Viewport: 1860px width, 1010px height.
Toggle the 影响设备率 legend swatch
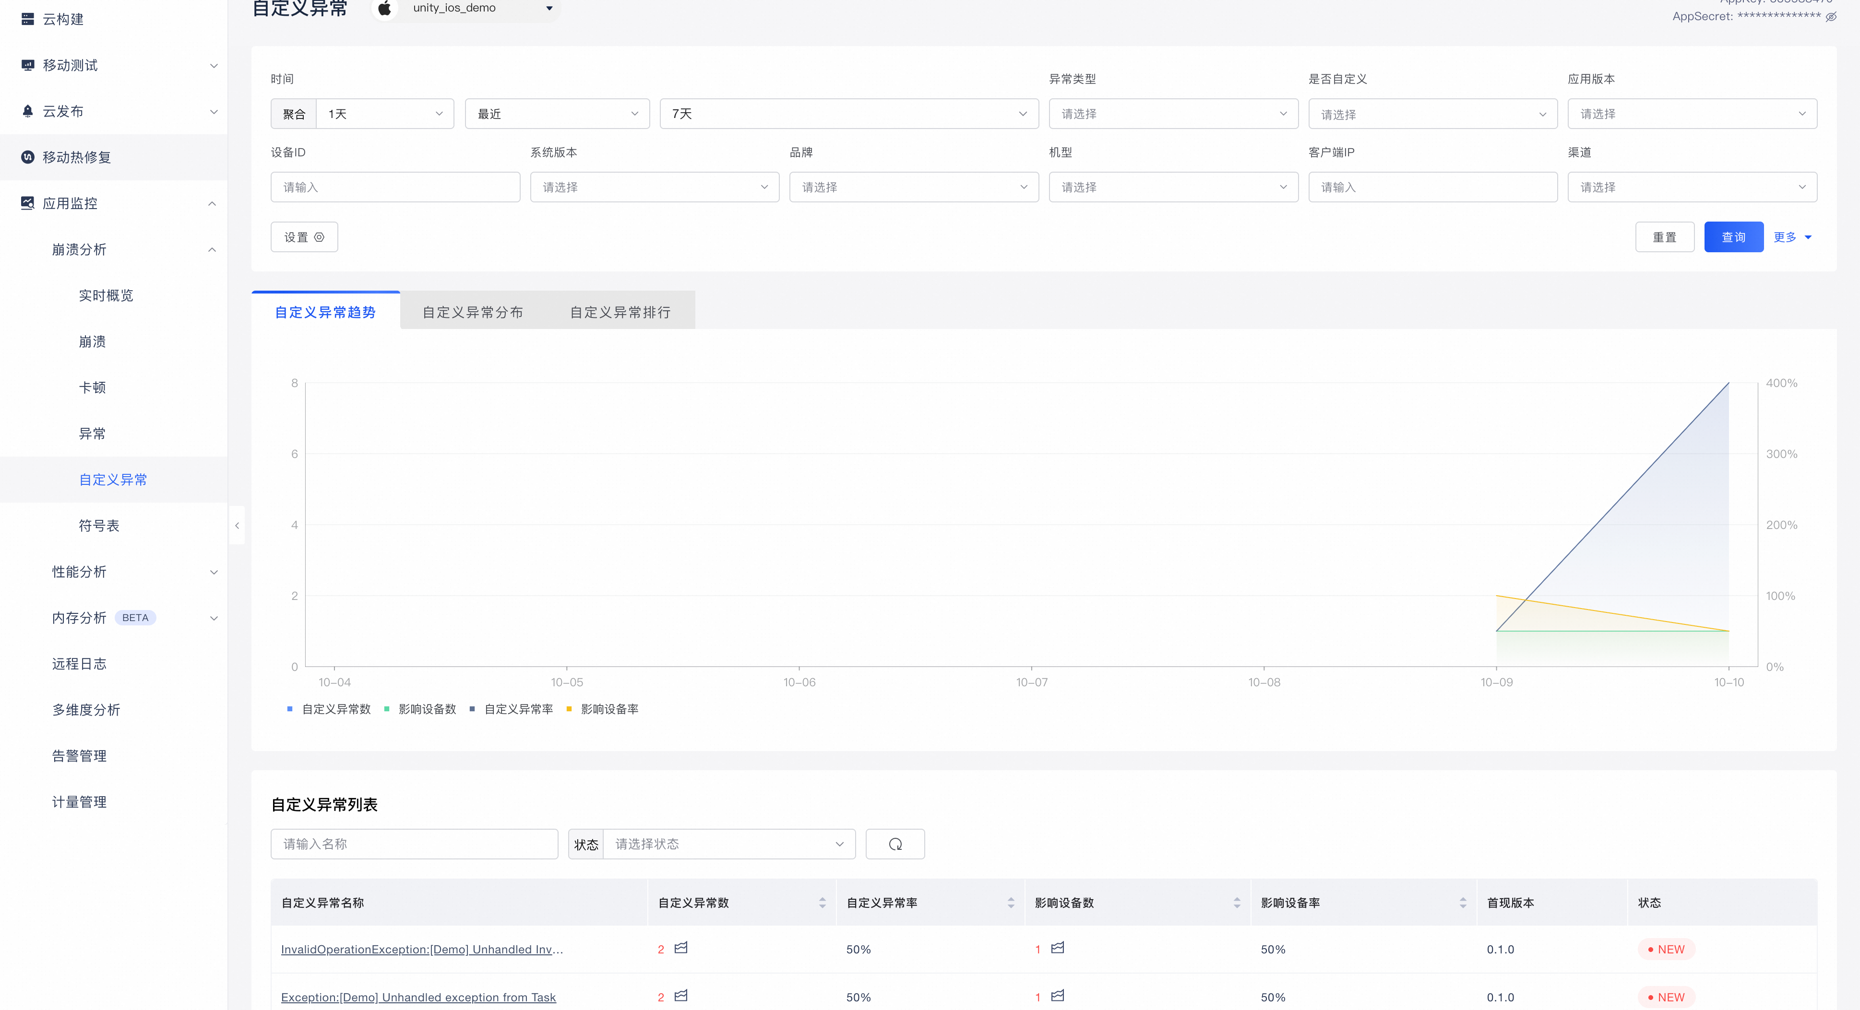569,709
